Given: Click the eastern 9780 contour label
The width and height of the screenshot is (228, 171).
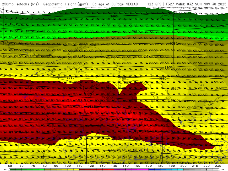Looking at the screenshot, I should pyautogui.click(x=174, y=44).
